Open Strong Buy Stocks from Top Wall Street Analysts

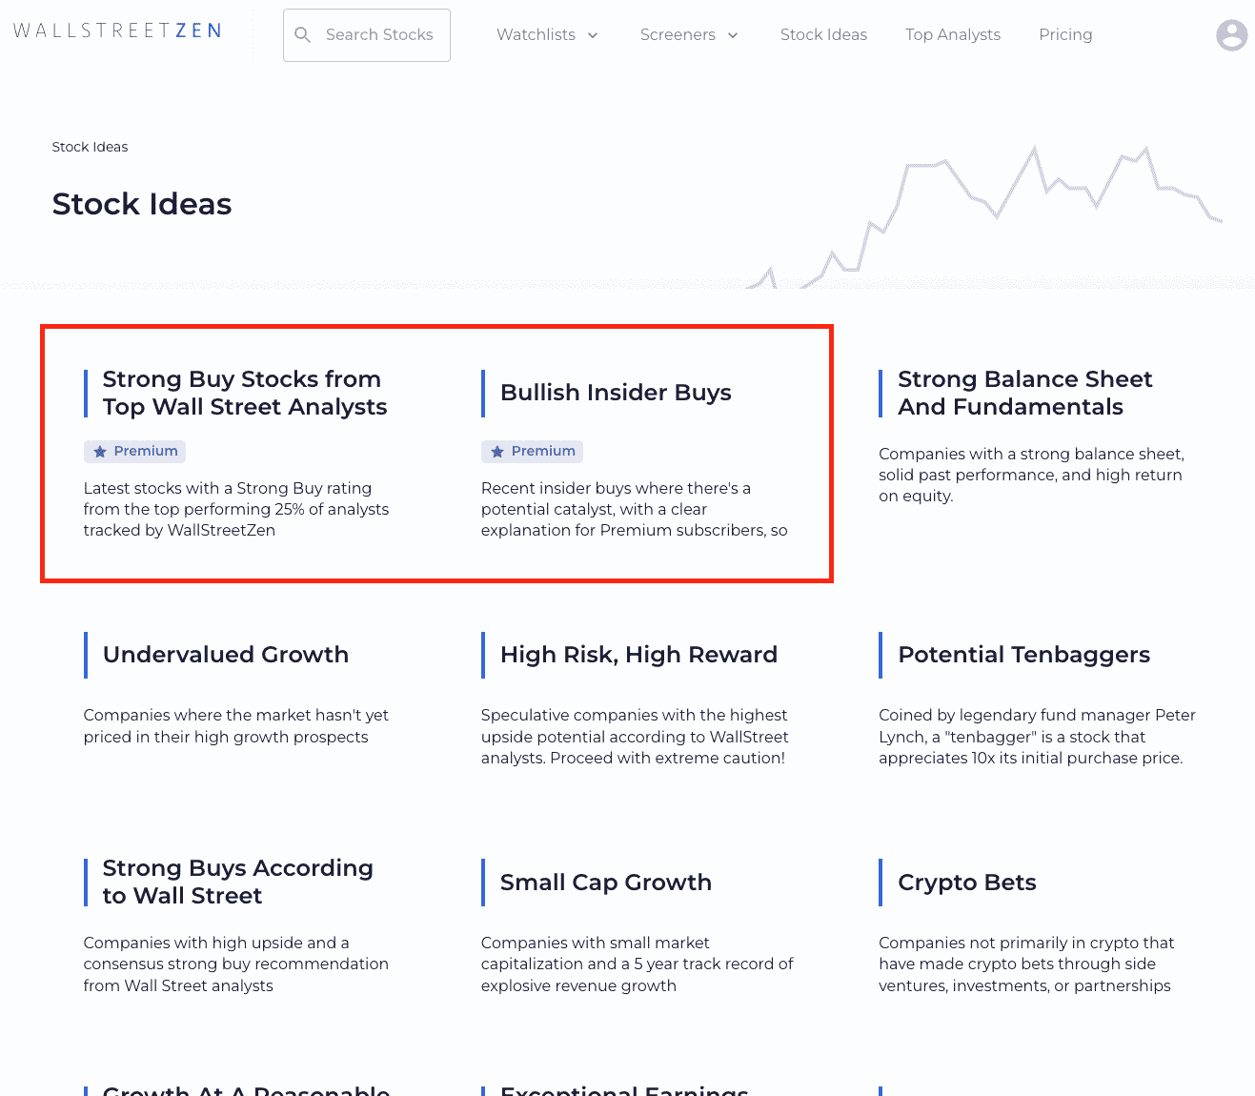(245, 393)
